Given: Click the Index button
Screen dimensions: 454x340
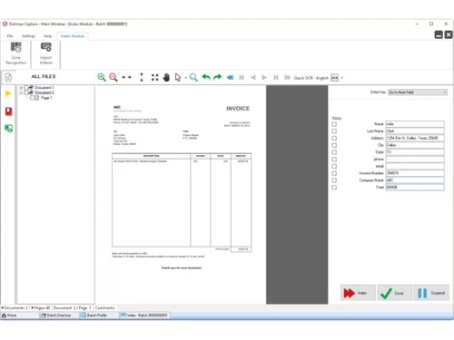Looking at the screenshot, I should (358, 293).
